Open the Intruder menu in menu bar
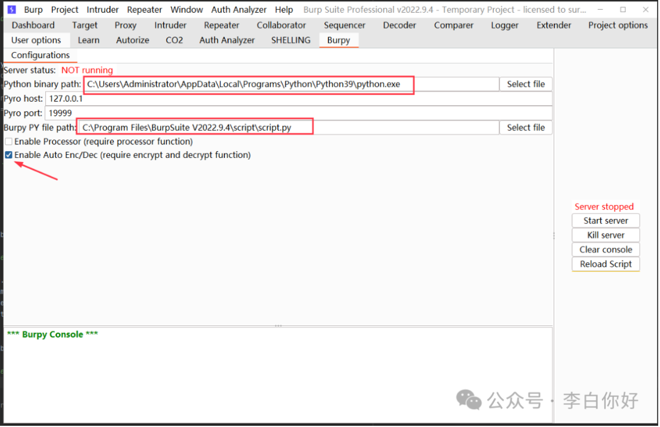Image resolution: width=660 pixels, height=427 pixels. pyautogui.click(x=103, y=9)
